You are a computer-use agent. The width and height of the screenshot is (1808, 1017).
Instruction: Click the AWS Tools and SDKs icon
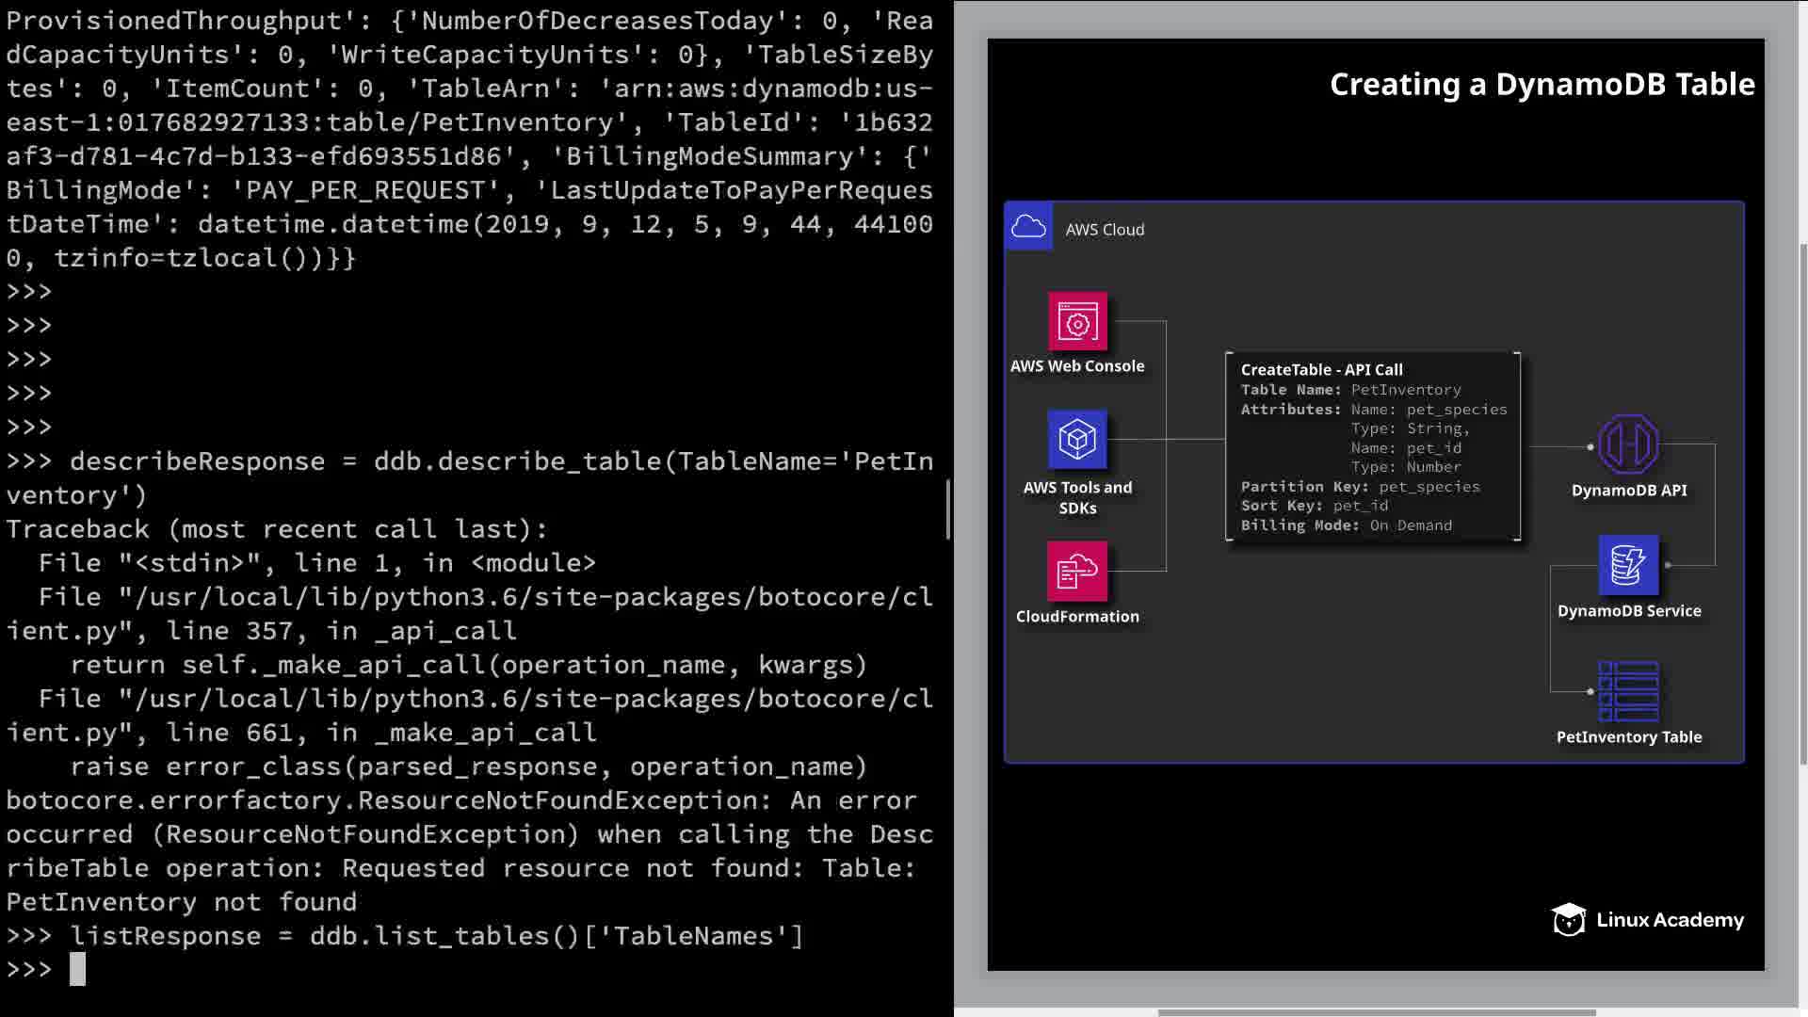click(x=1077, y=440)
